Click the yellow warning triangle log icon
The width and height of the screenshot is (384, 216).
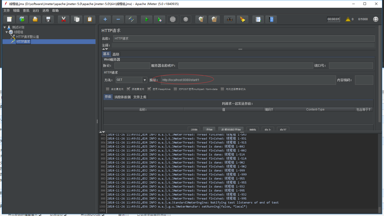[x=348, y=19]
